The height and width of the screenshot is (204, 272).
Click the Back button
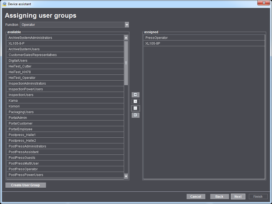(x=219, y=197)
